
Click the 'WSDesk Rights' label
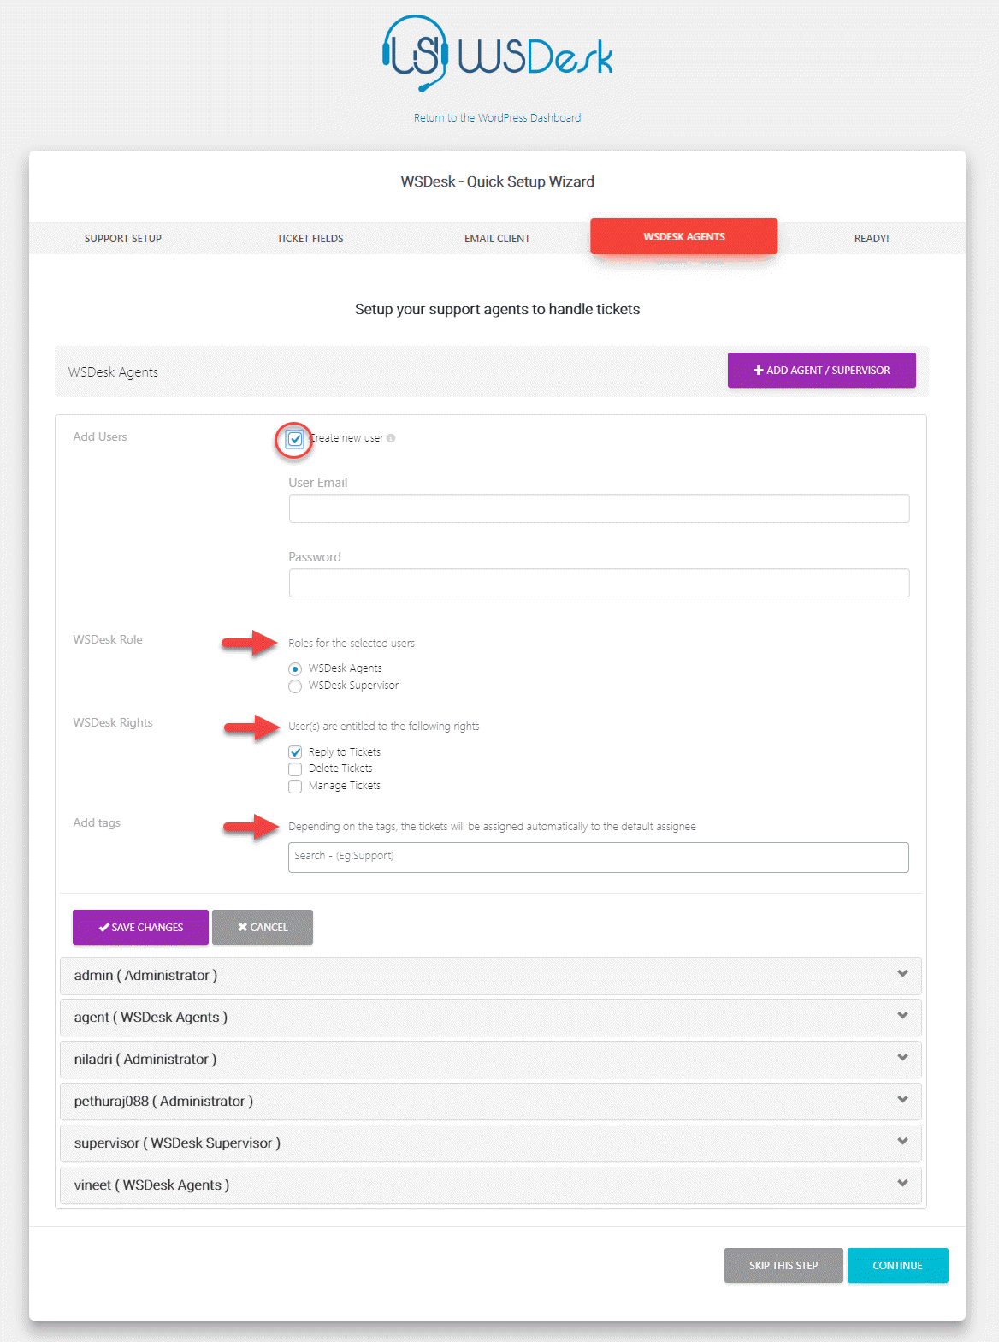click(x=113, y=722)
